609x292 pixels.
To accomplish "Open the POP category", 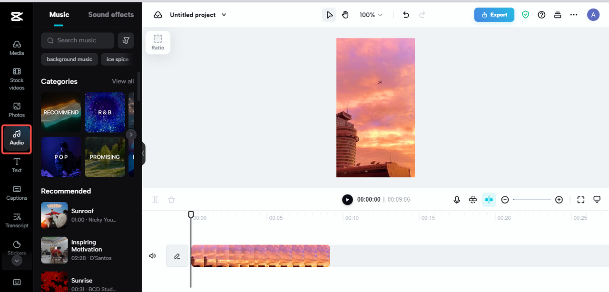I will tap(61, 157).
